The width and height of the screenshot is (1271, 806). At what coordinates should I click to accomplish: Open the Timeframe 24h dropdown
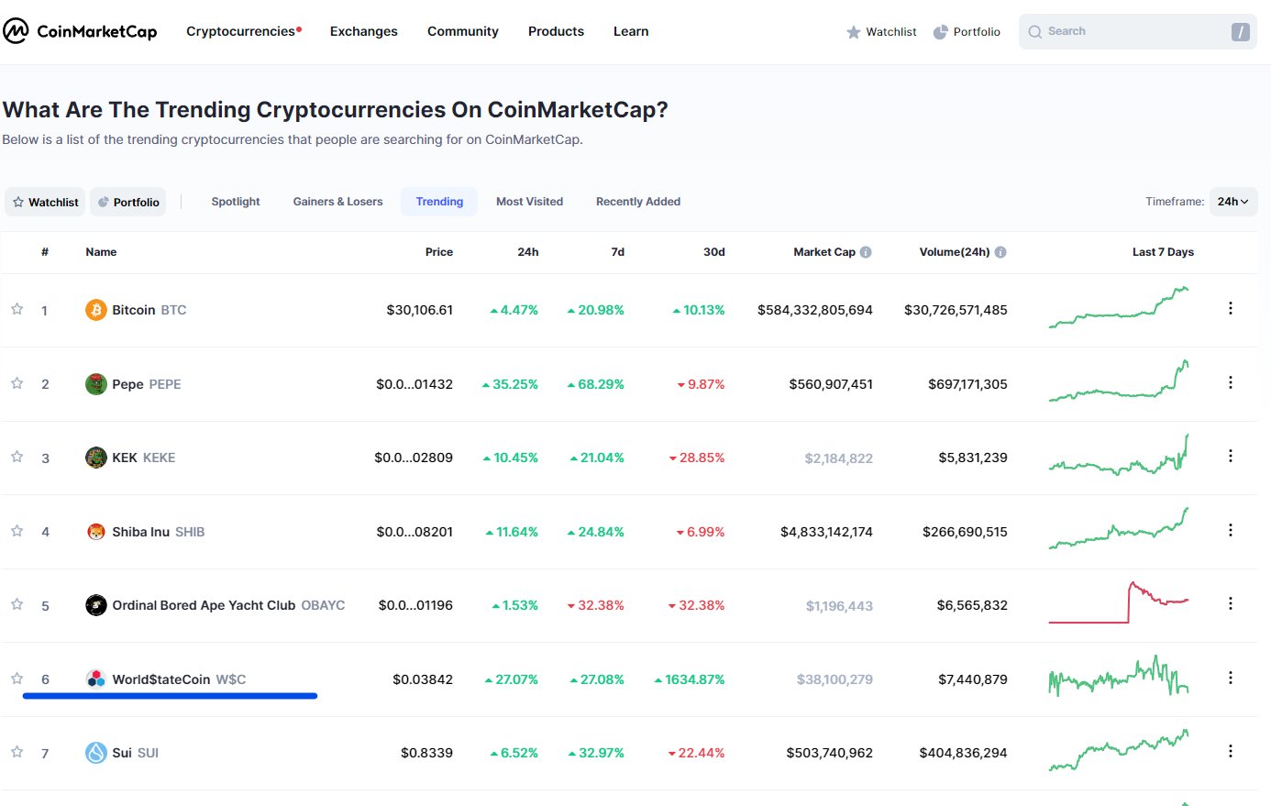[x=1233, y=202]
